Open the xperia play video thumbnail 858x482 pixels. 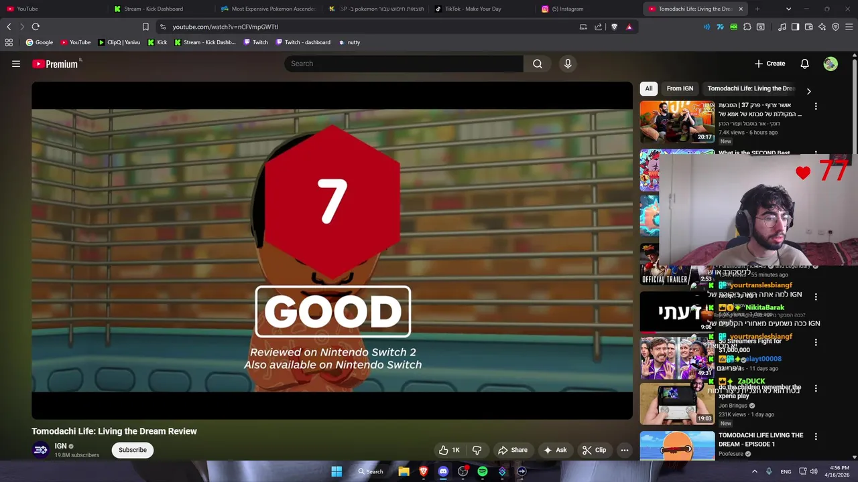[677, 404]
